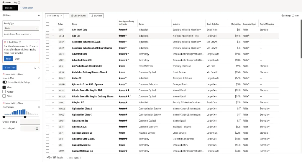The height and width of the screenshot is (162, 302).
Task: Select all rows with header checkbox
Action: coord(47,24)
